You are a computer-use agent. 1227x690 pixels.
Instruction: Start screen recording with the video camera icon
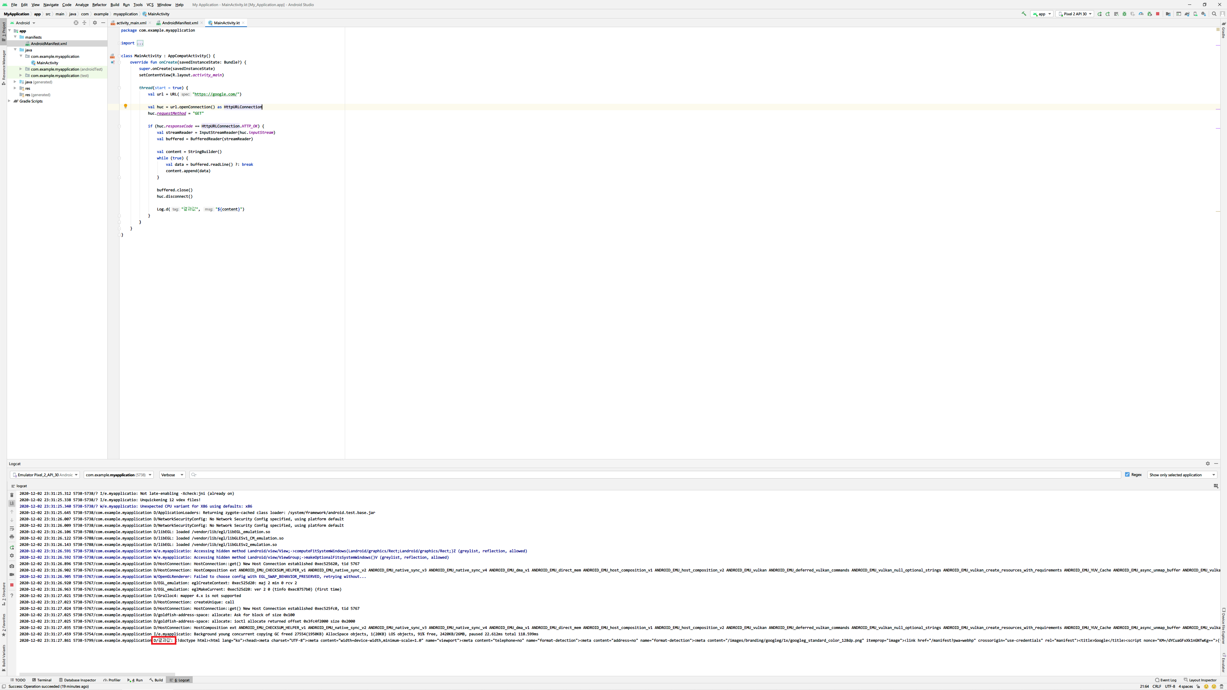tap(12, 575)
